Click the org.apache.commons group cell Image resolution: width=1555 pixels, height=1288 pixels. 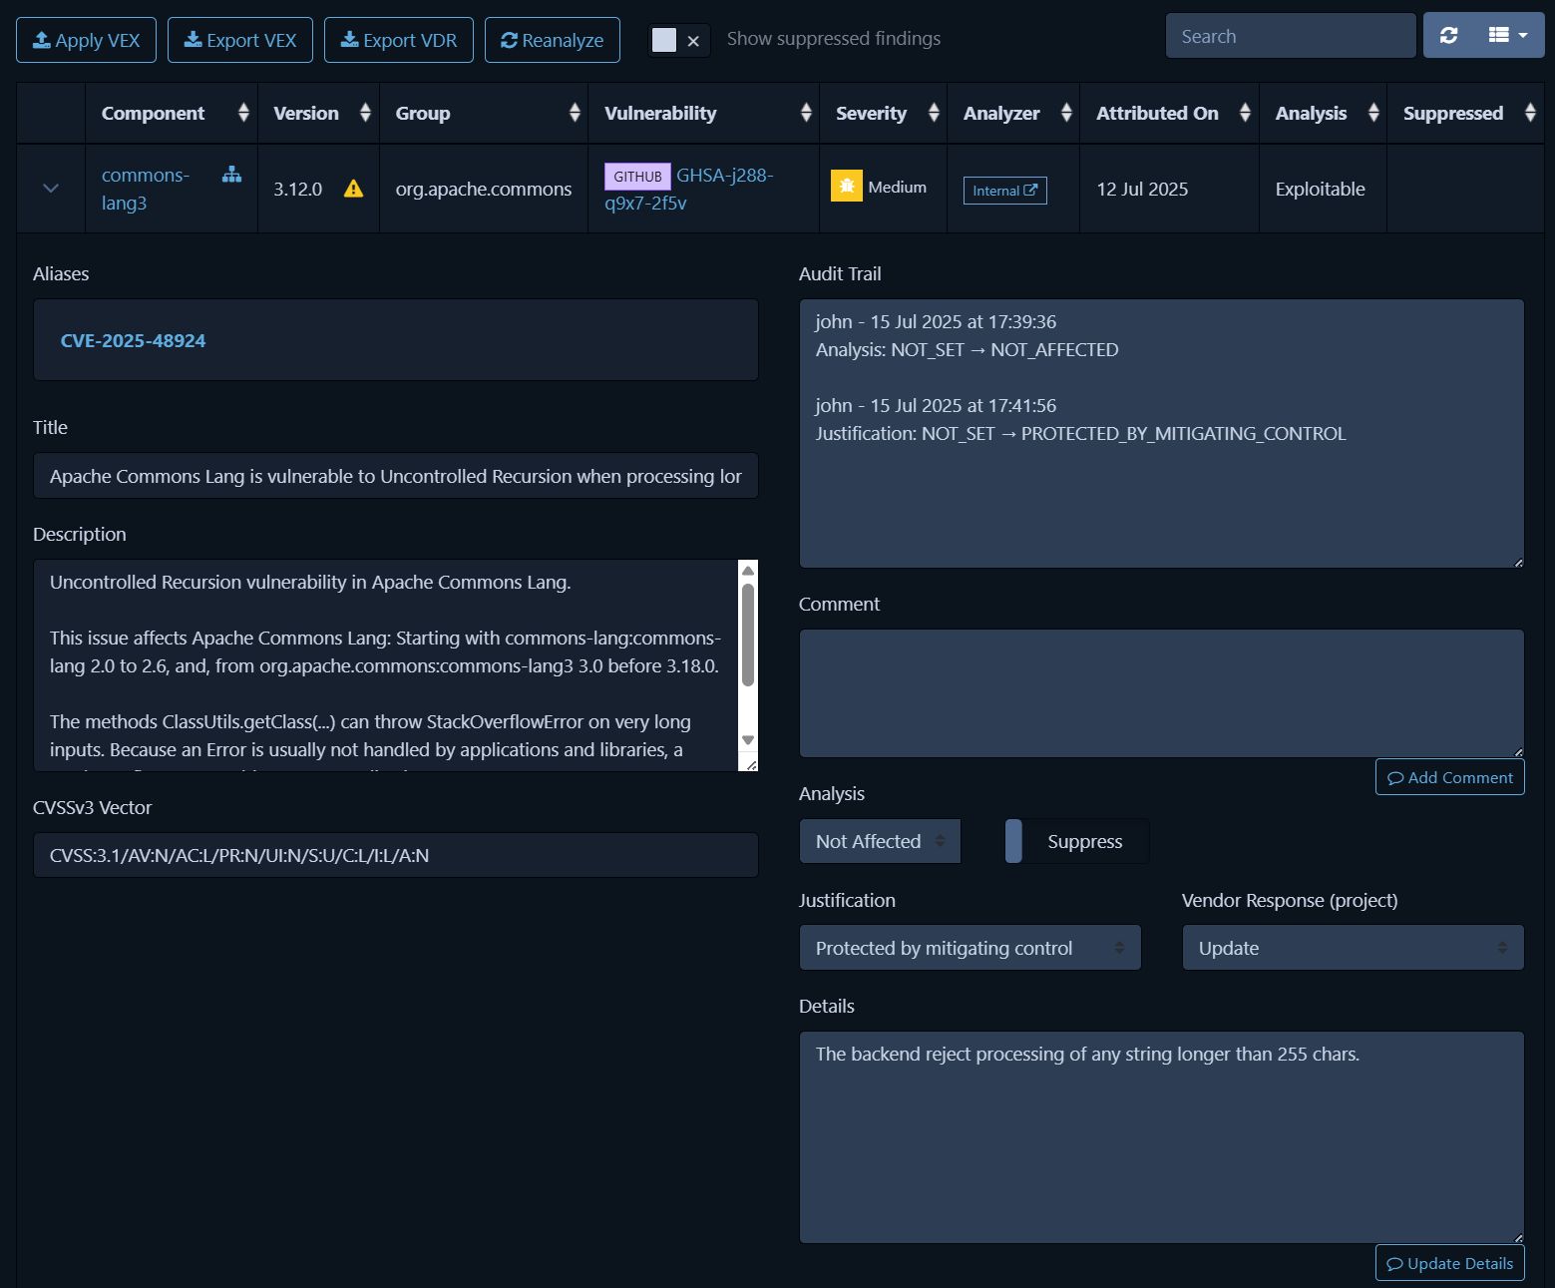pyautogui.click(x=484, y=189)
